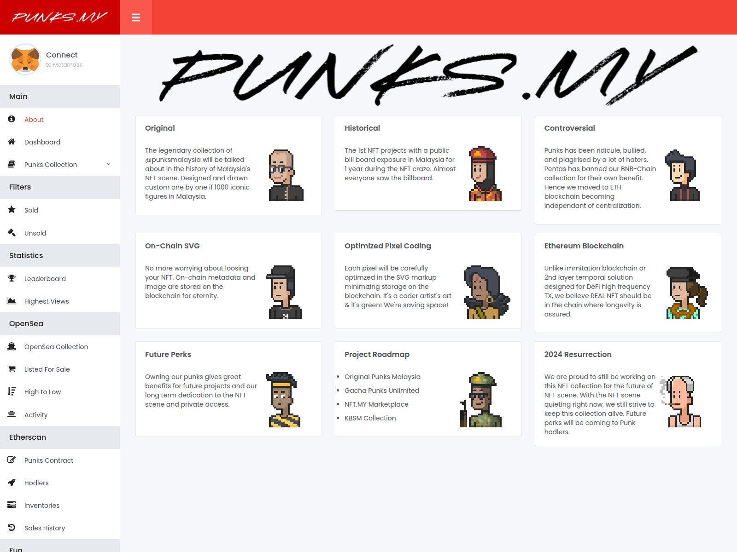Image resolution: width=737 pixels, height=552 pixels.
Task: Expand the Punks Collection chevron
Action: (x=109, y=164)
